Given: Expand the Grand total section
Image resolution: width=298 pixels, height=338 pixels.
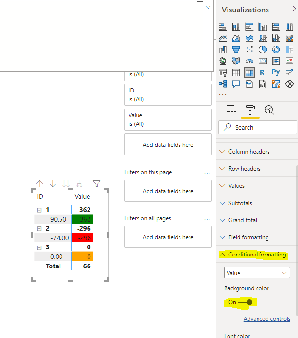Looking at the screenshot, I should click(x=257, y=220).
